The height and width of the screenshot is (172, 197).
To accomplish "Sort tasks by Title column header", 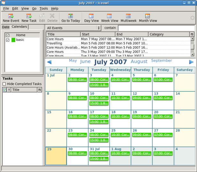I will [24, 90].
